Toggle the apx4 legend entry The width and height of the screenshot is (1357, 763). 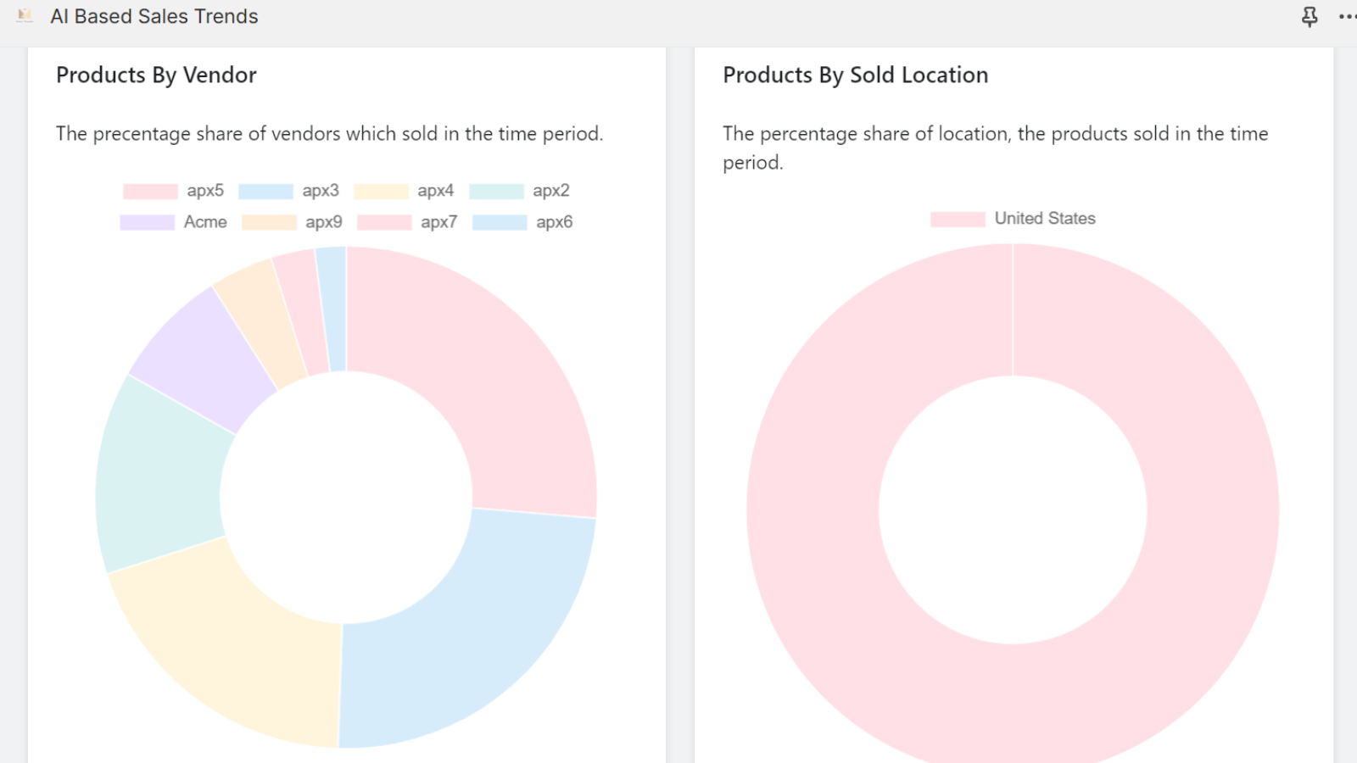tap(435, 191)
